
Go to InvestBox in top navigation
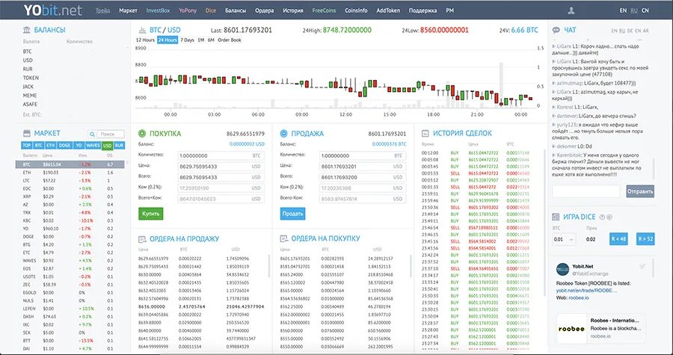click(158, 10)
